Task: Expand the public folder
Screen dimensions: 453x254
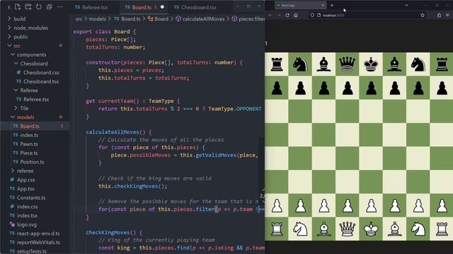Action: pyautogui.click(x=21, y=37)
